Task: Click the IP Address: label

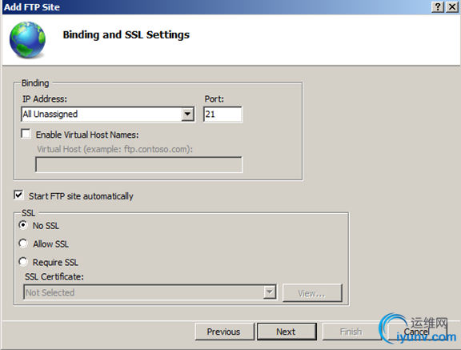Action: (x=45, y=99)
